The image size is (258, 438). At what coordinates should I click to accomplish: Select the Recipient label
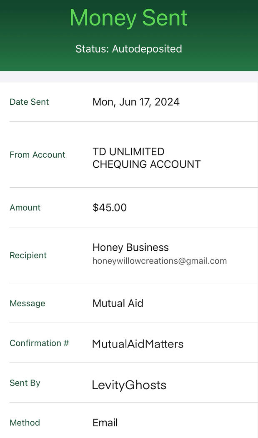click(x=28, y=255)
